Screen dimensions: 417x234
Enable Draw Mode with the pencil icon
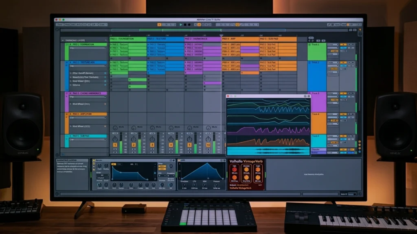pos(329,25)
